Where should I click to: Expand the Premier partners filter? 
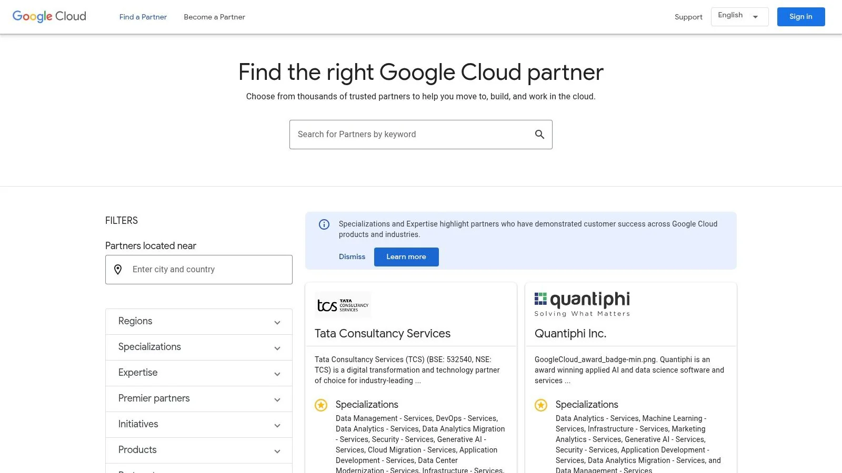point(198,398)
